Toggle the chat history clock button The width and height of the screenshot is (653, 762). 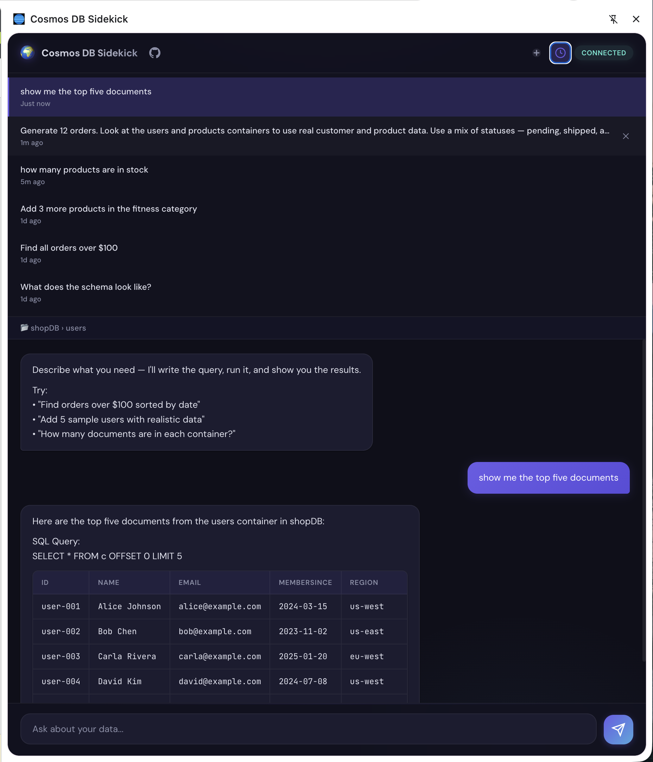[x=560, y=53]
